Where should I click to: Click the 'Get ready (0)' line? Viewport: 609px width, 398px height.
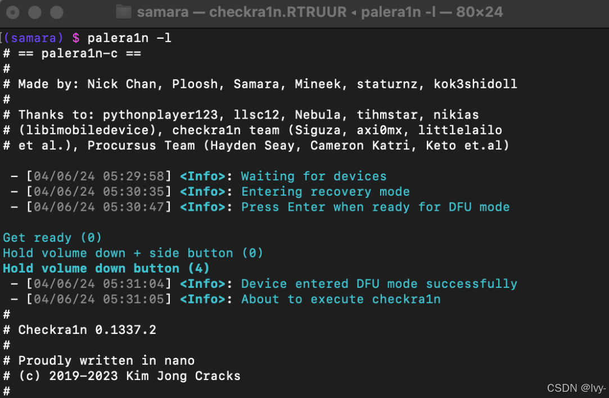pyautogui.click(x=52, y=238)
